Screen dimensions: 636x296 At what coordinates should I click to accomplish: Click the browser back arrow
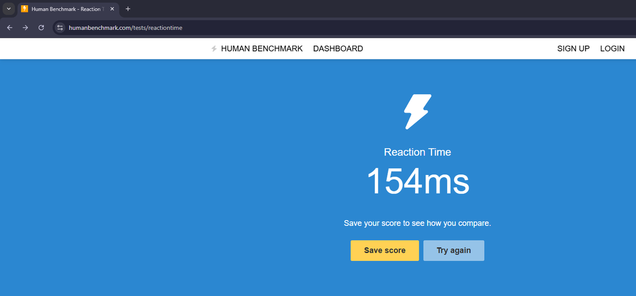coord(10,28)
